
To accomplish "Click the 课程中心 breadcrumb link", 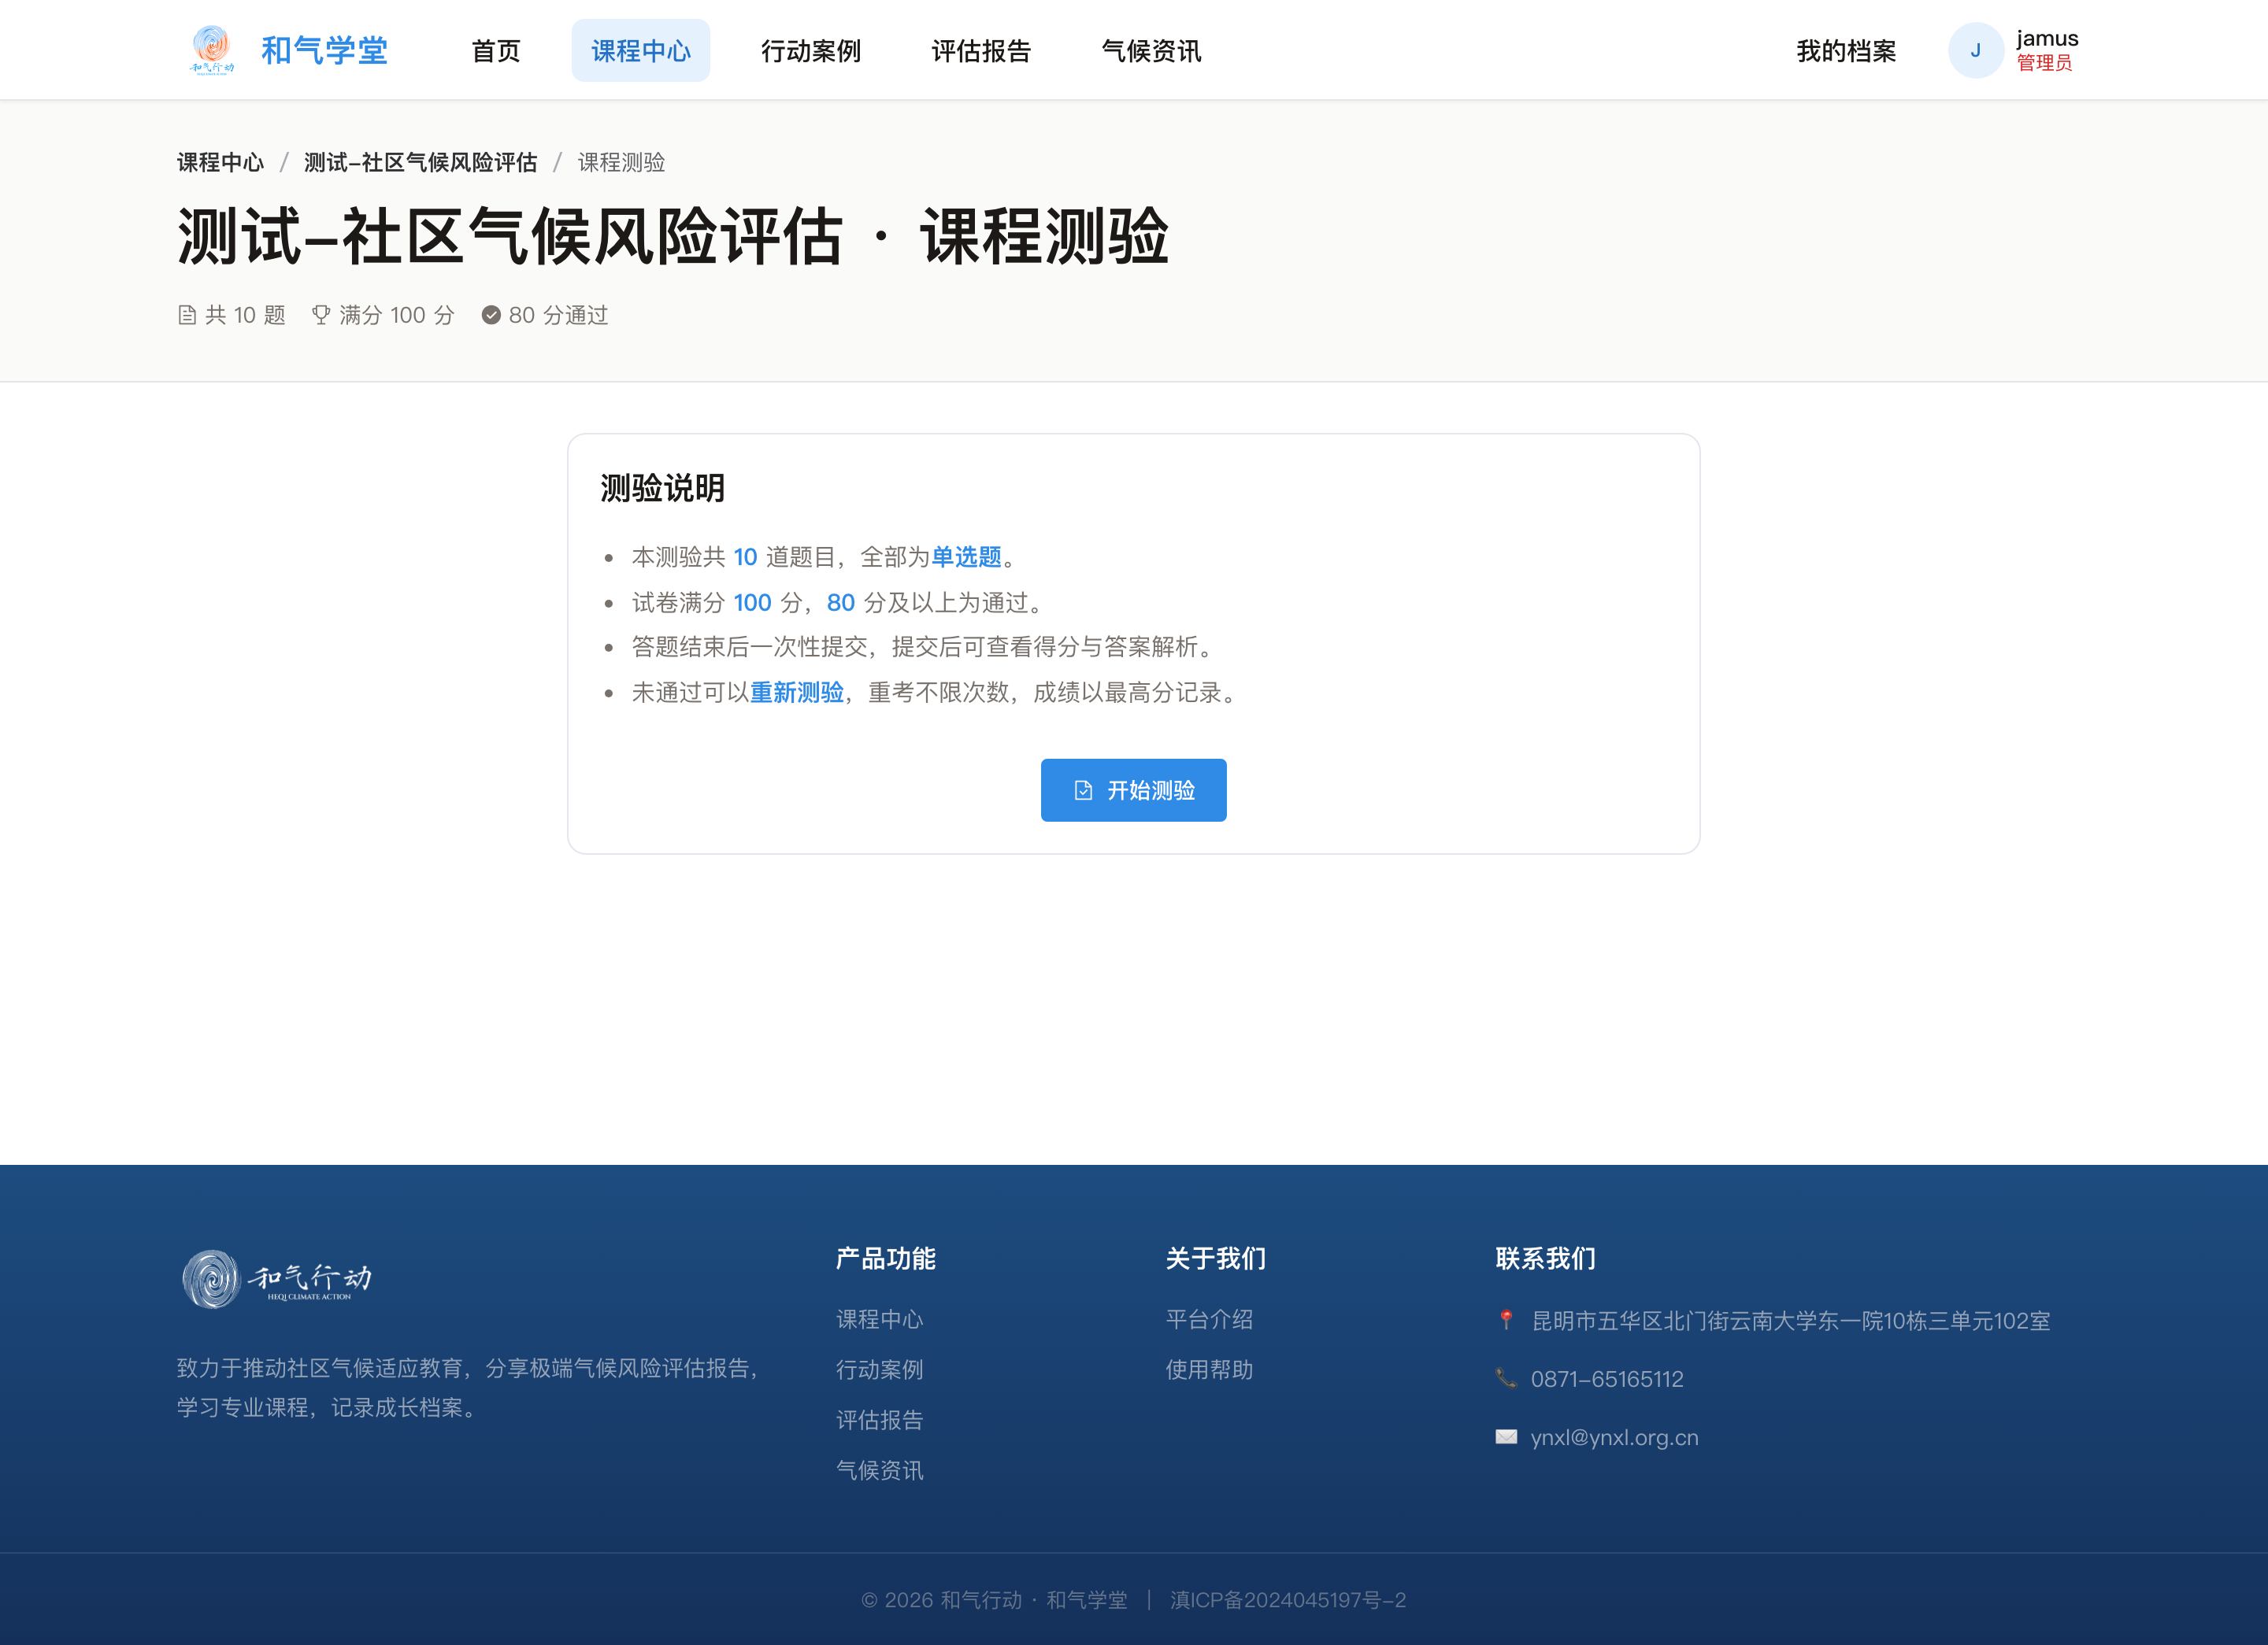I will pos(220,162).
